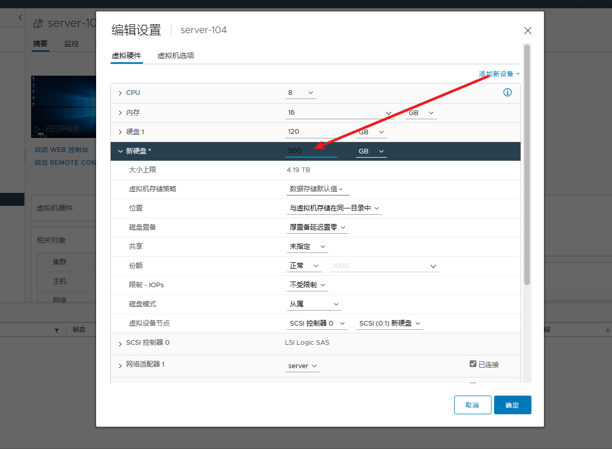Image resolution: width=612 pixels, height=449 pixels.
Task: Open the VM console thumbnail
Action: point(63,107)
